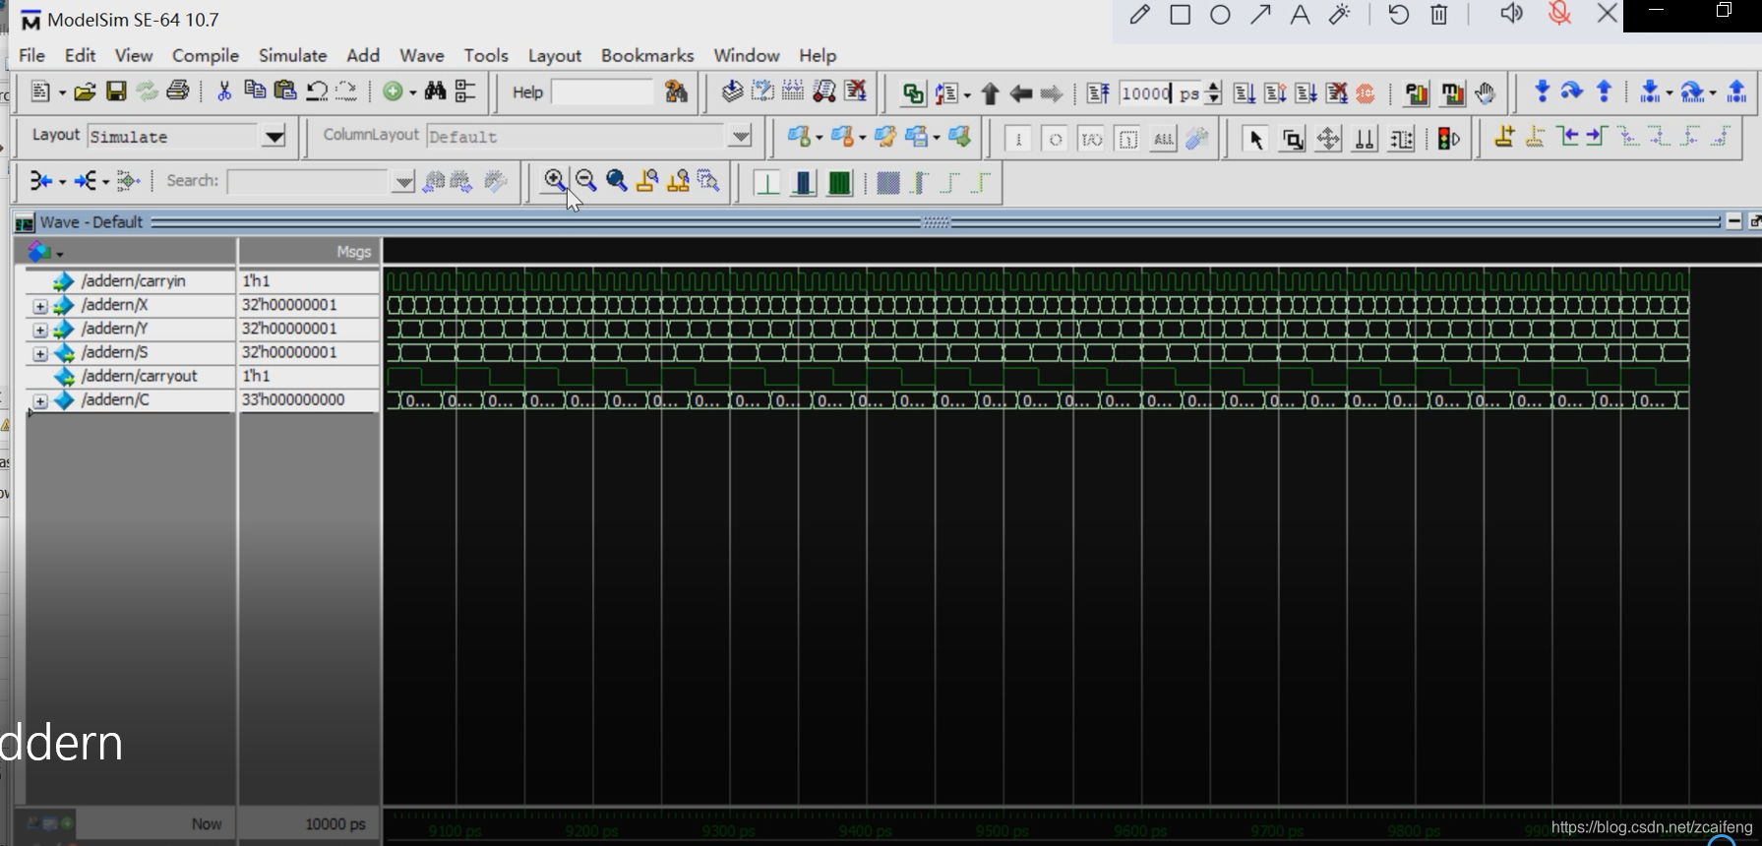Click the Step Over curved arrow icon
The width and height of the screenshot is (1762, 846).
coord(1572,92)
